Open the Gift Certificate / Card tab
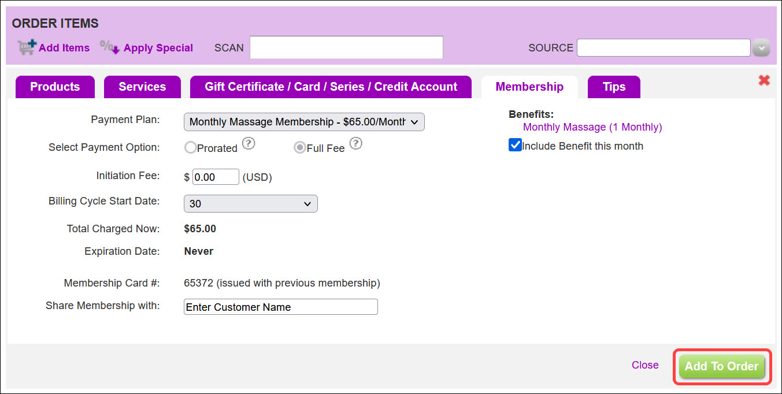 (331, 87)
